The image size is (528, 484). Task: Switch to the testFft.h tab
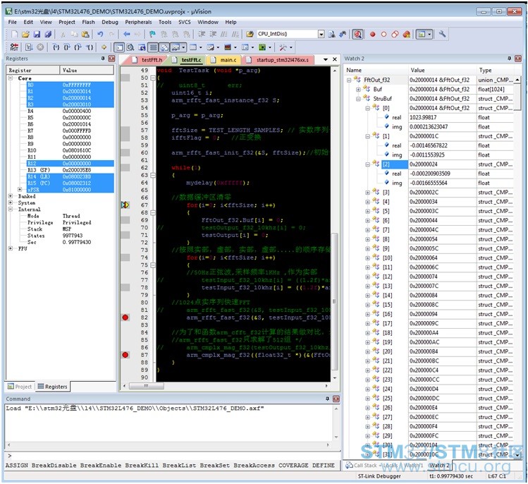click(x=148, y=60)
